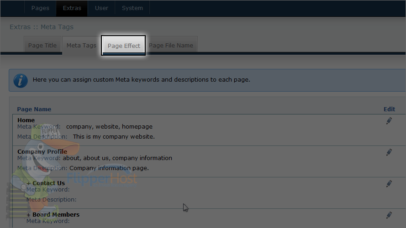
Task: Click the Edit column header
Action: [389, 109]
